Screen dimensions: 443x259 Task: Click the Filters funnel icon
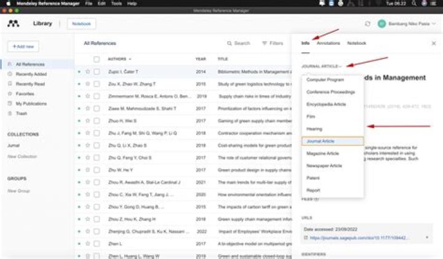coord(265,43)
